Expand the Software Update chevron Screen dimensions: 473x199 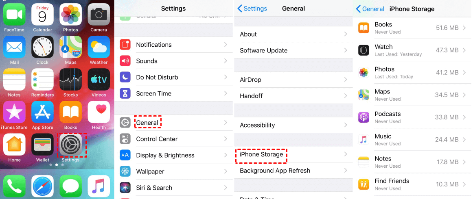(346, 50)
